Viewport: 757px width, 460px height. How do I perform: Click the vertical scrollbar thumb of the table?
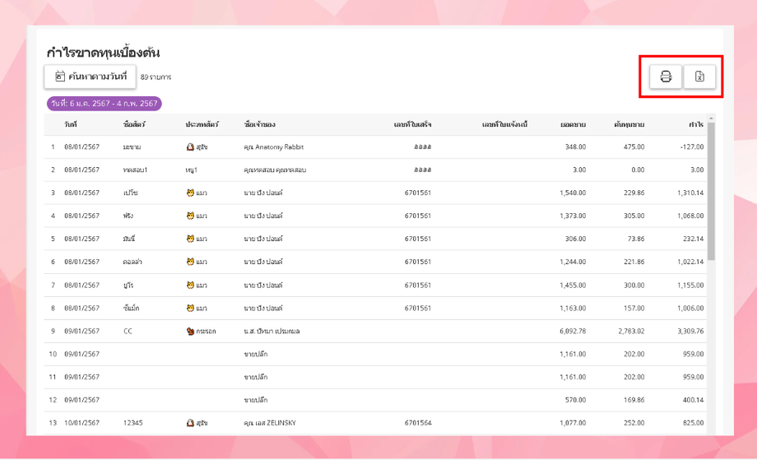[x=711, y=191]
